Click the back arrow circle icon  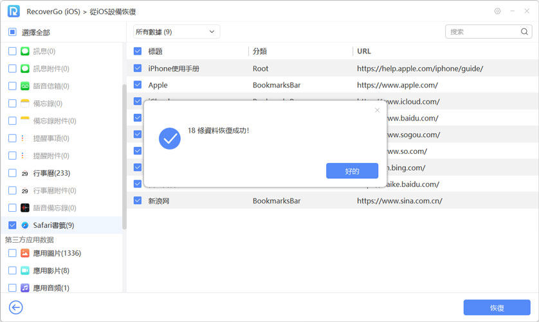16,307
